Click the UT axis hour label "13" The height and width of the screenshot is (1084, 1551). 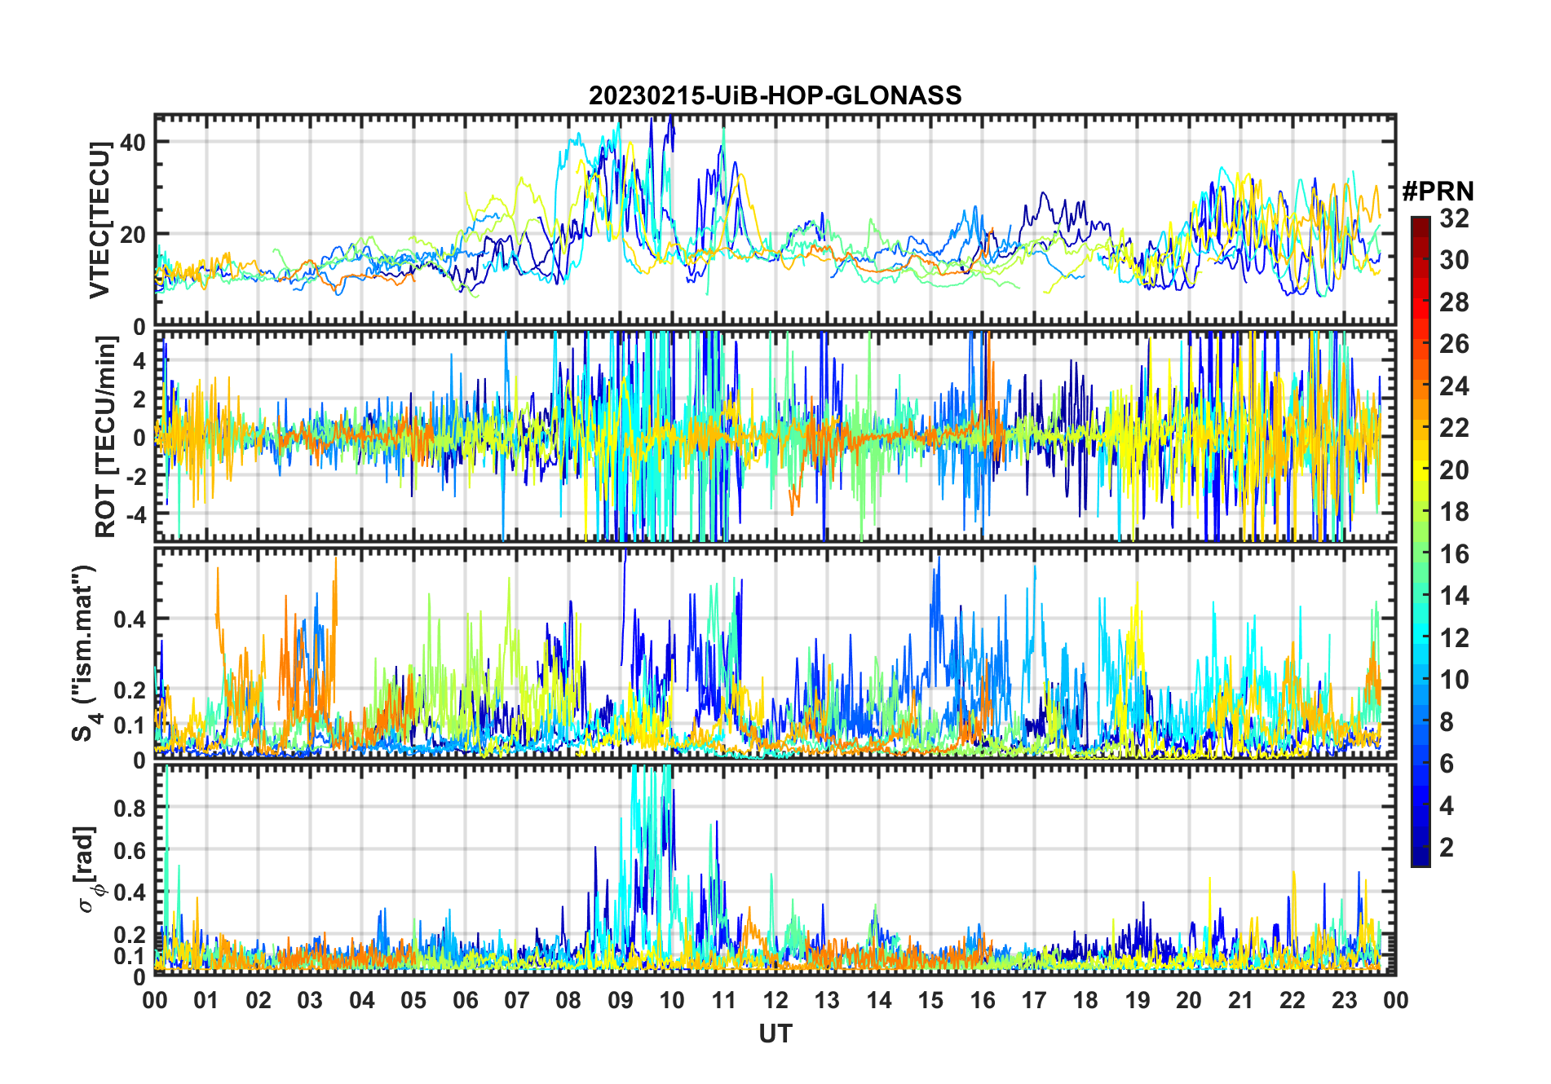click(827, 1001)
